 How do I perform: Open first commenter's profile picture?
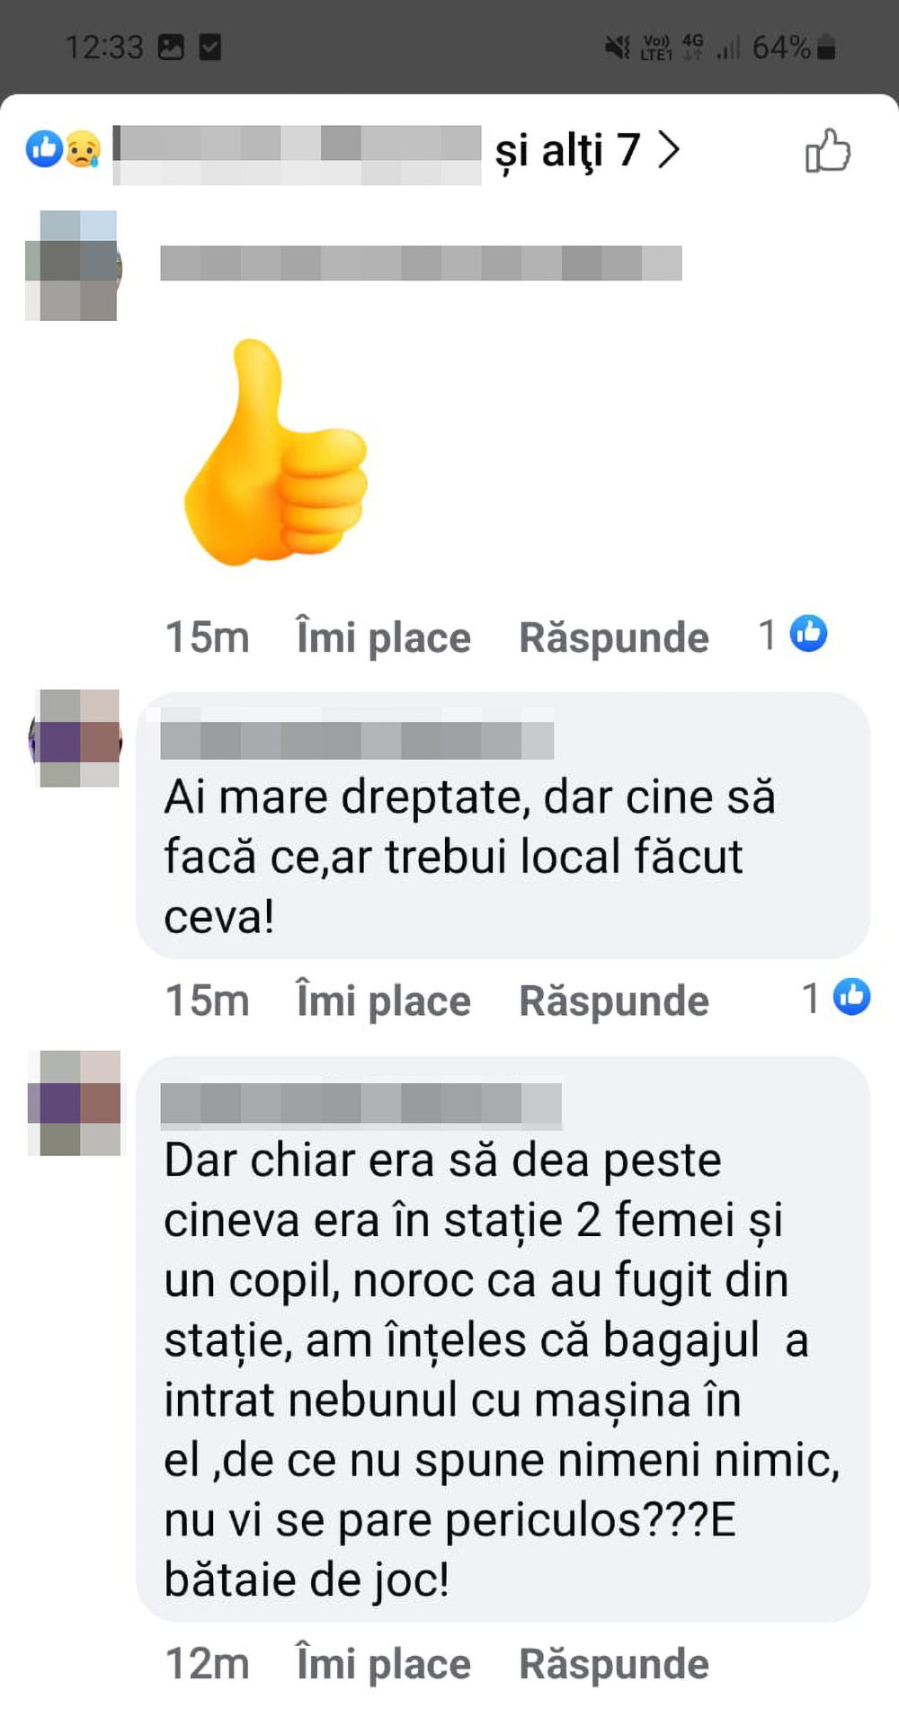[x=72, y=266]
